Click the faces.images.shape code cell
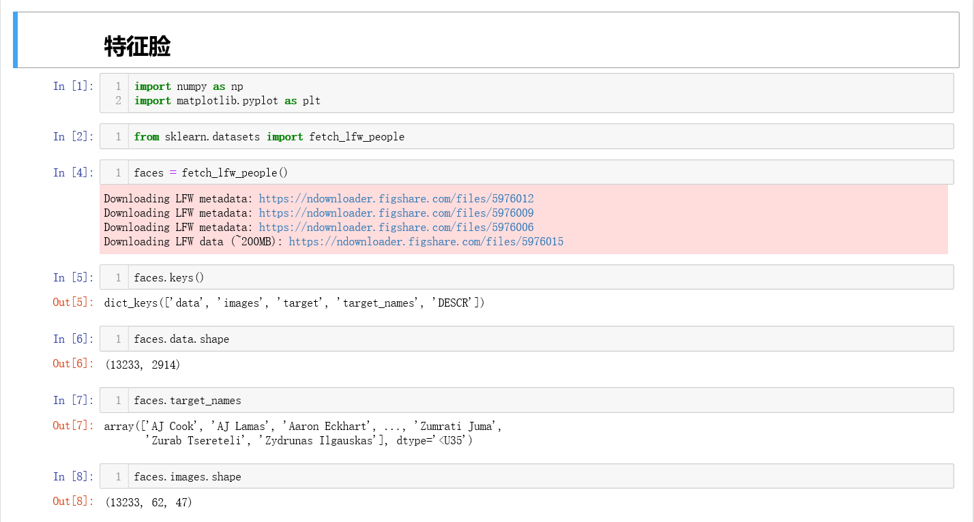Screen dimensions: 974x522 click(527, 476)
